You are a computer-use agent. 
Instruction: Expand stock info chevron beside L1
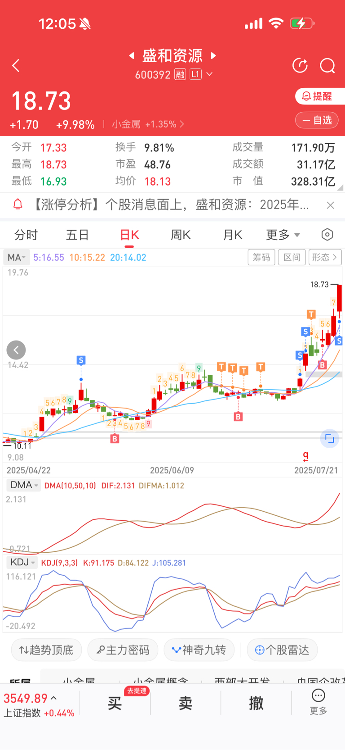tap(209, 74)
